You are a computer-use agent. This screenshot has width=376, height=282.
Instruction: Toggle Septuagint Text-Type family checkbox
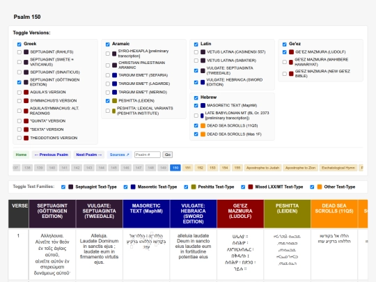click(63, 187)
